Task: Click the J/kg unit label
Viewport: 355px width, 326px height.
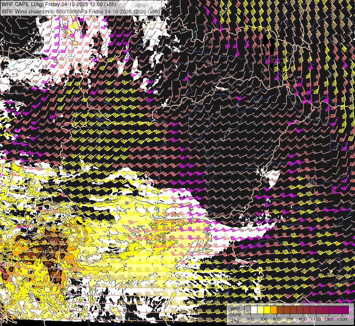Action: pos(235,320)
